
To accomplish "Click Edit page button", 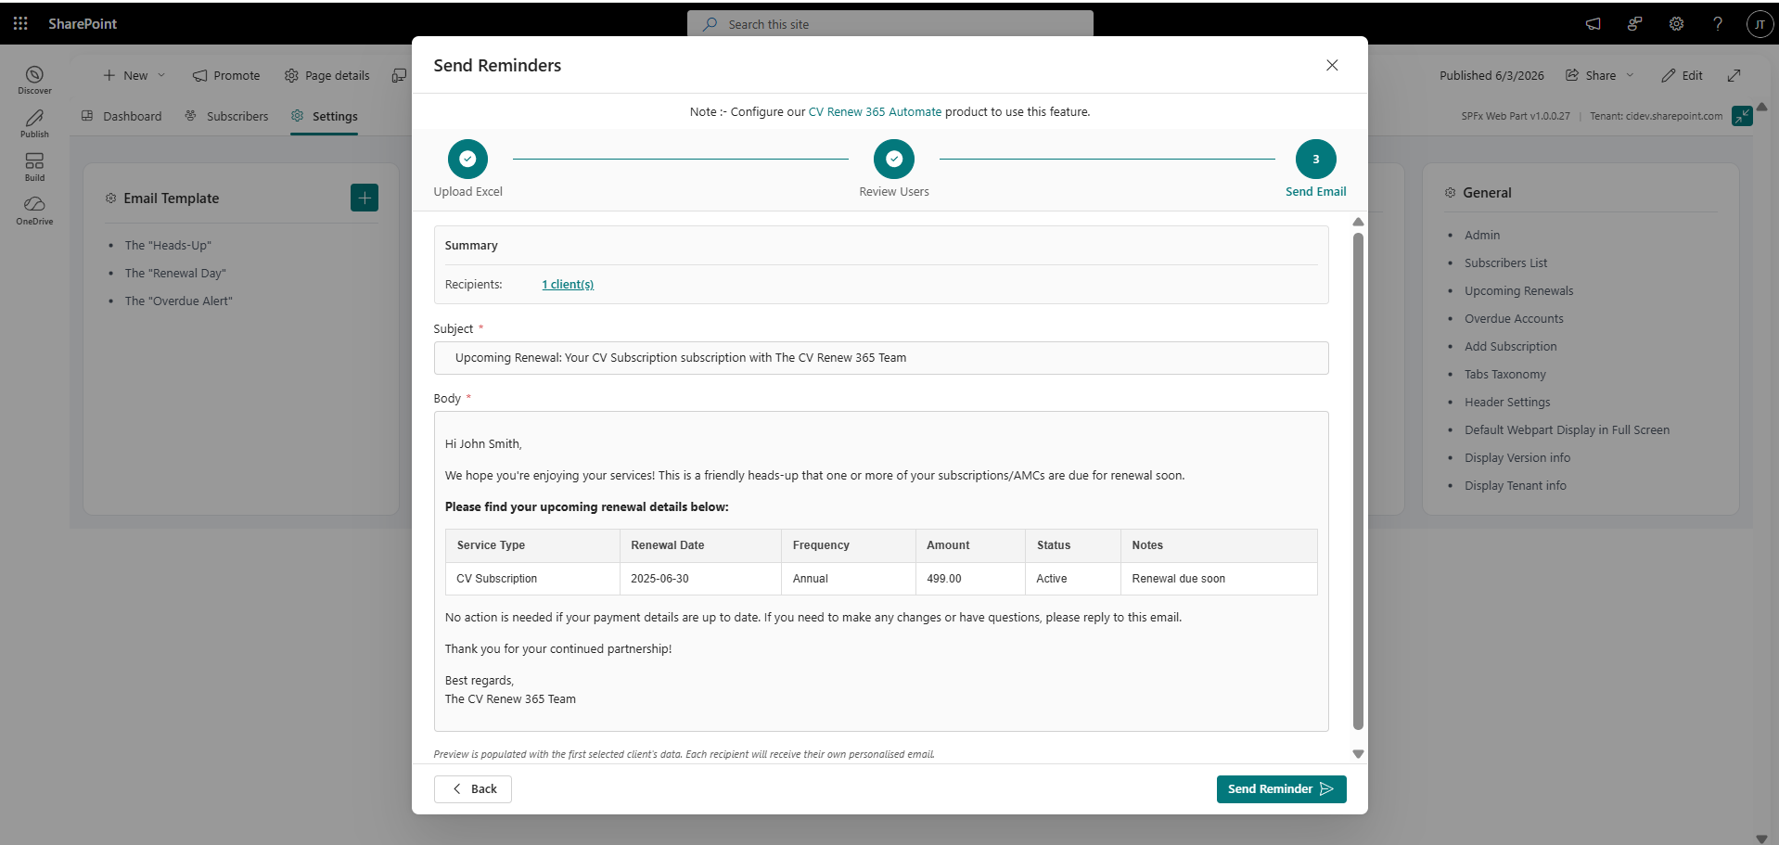I will point(1682,75).
